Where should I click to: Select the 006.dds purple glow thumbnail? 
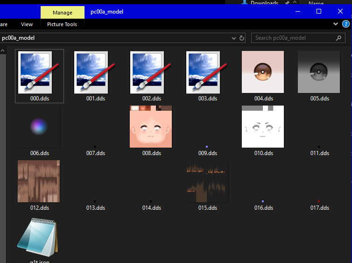[x=39, y=127]
